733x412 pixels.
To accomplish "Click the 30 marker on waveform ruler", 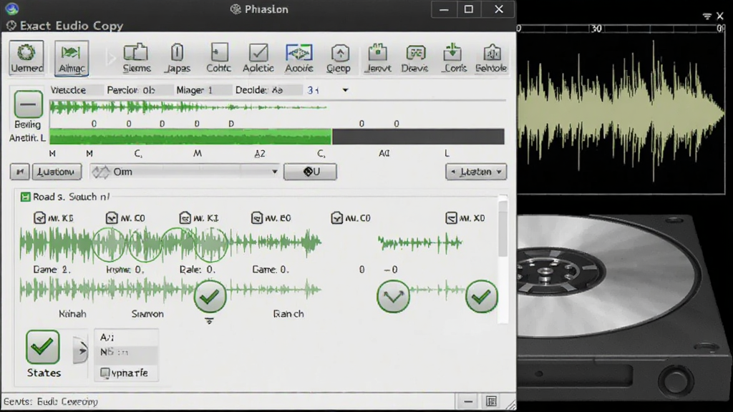I will click(x=596, y=29).
